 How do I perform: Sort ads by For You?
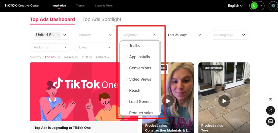coord(50,57)
